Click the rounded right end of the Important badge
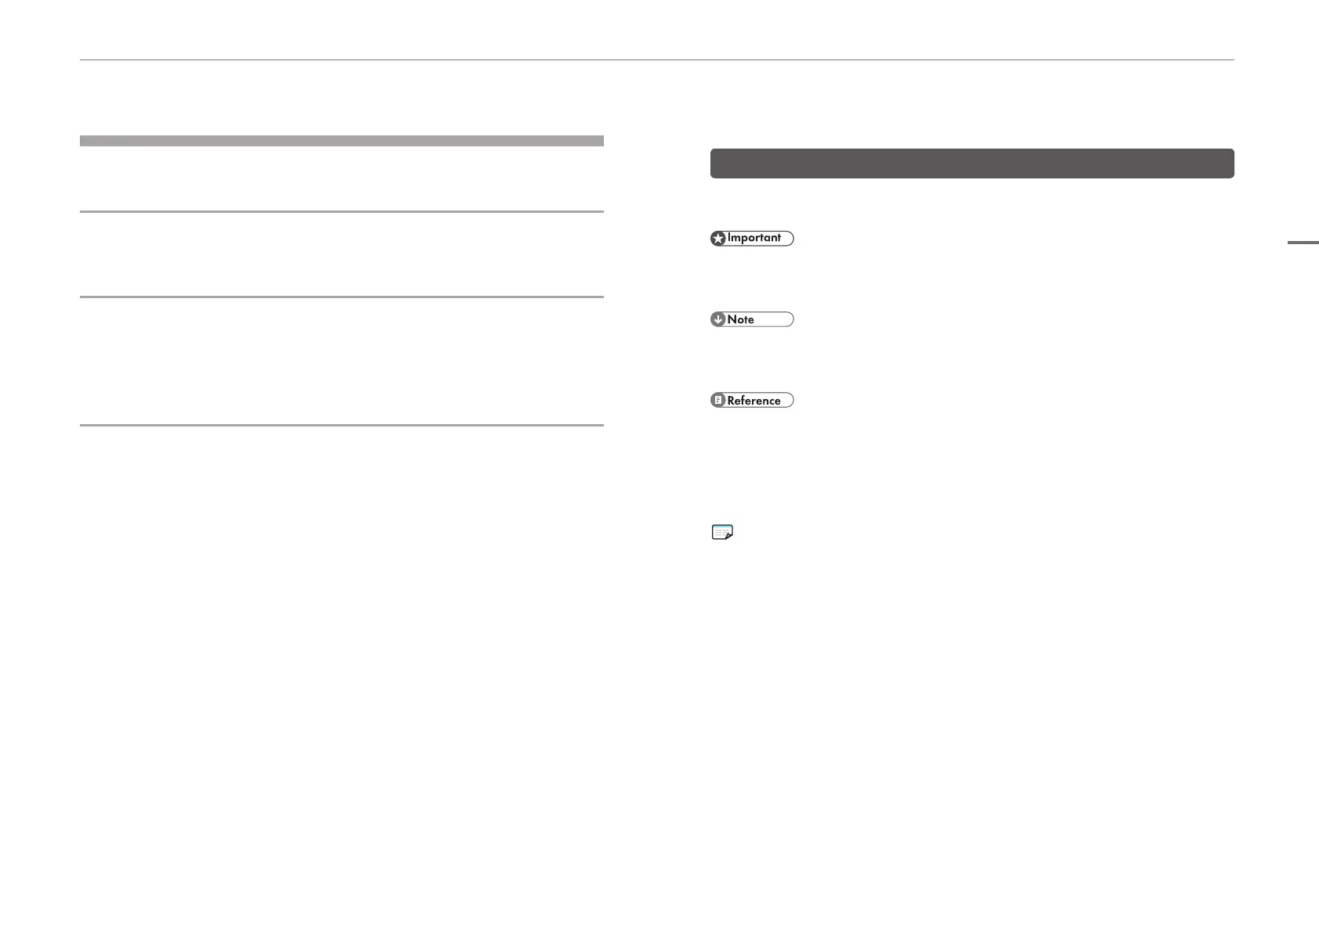Screen dimensions: 1319x932 point(790,239)
